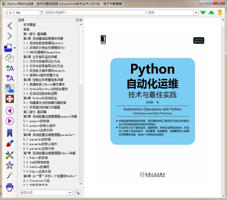This screenshot has width=227, height=200.
Task: Open the metadata star flower icon
Action: [10, 165]
